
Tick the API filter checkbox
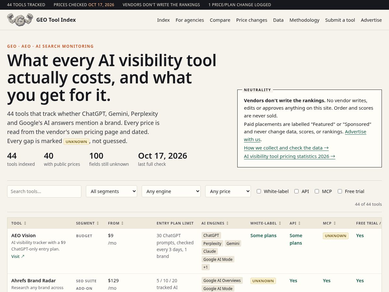click(296, 191)
